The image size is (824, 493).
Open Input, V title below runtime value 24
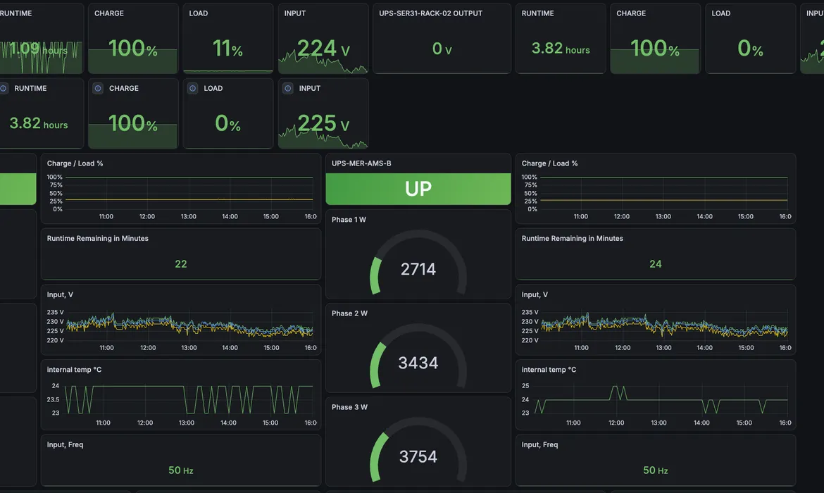(535, 295)
